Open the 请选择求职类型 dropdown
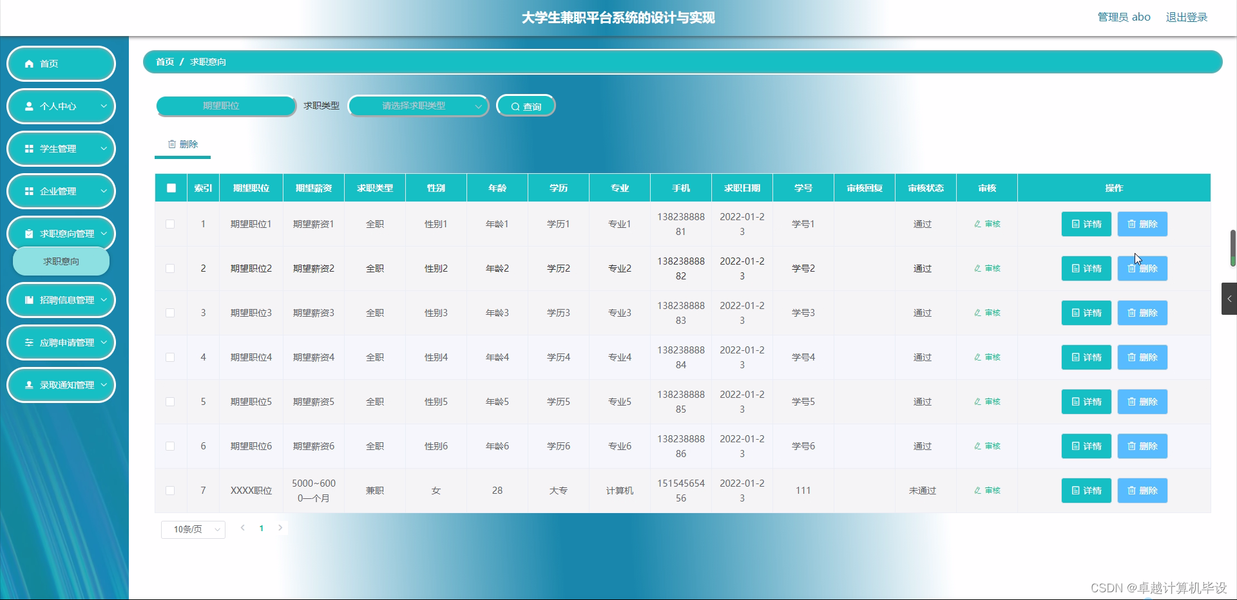This screenshot has width=1237, height=600. (x=417, y=106)
